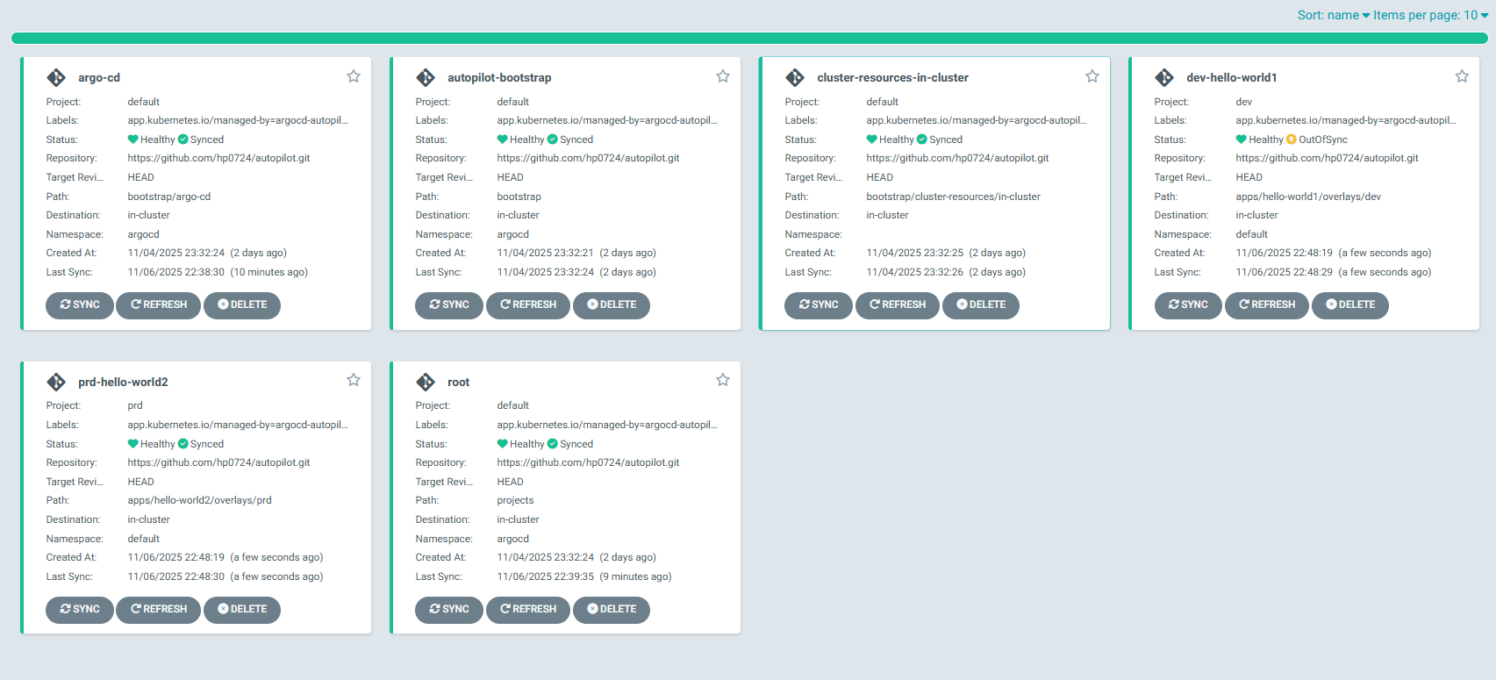1496x680 pixels.
Task: Click the Healthy heart icon on cluster-resources-in-cluster
Action: coord(872,140)
